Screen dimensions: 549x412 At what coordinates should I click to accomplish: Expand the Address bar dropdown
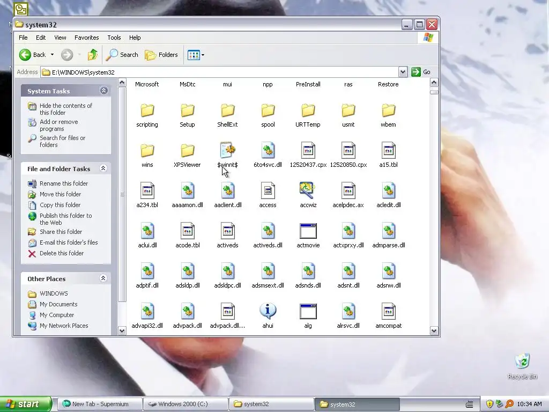pos(403,72)
